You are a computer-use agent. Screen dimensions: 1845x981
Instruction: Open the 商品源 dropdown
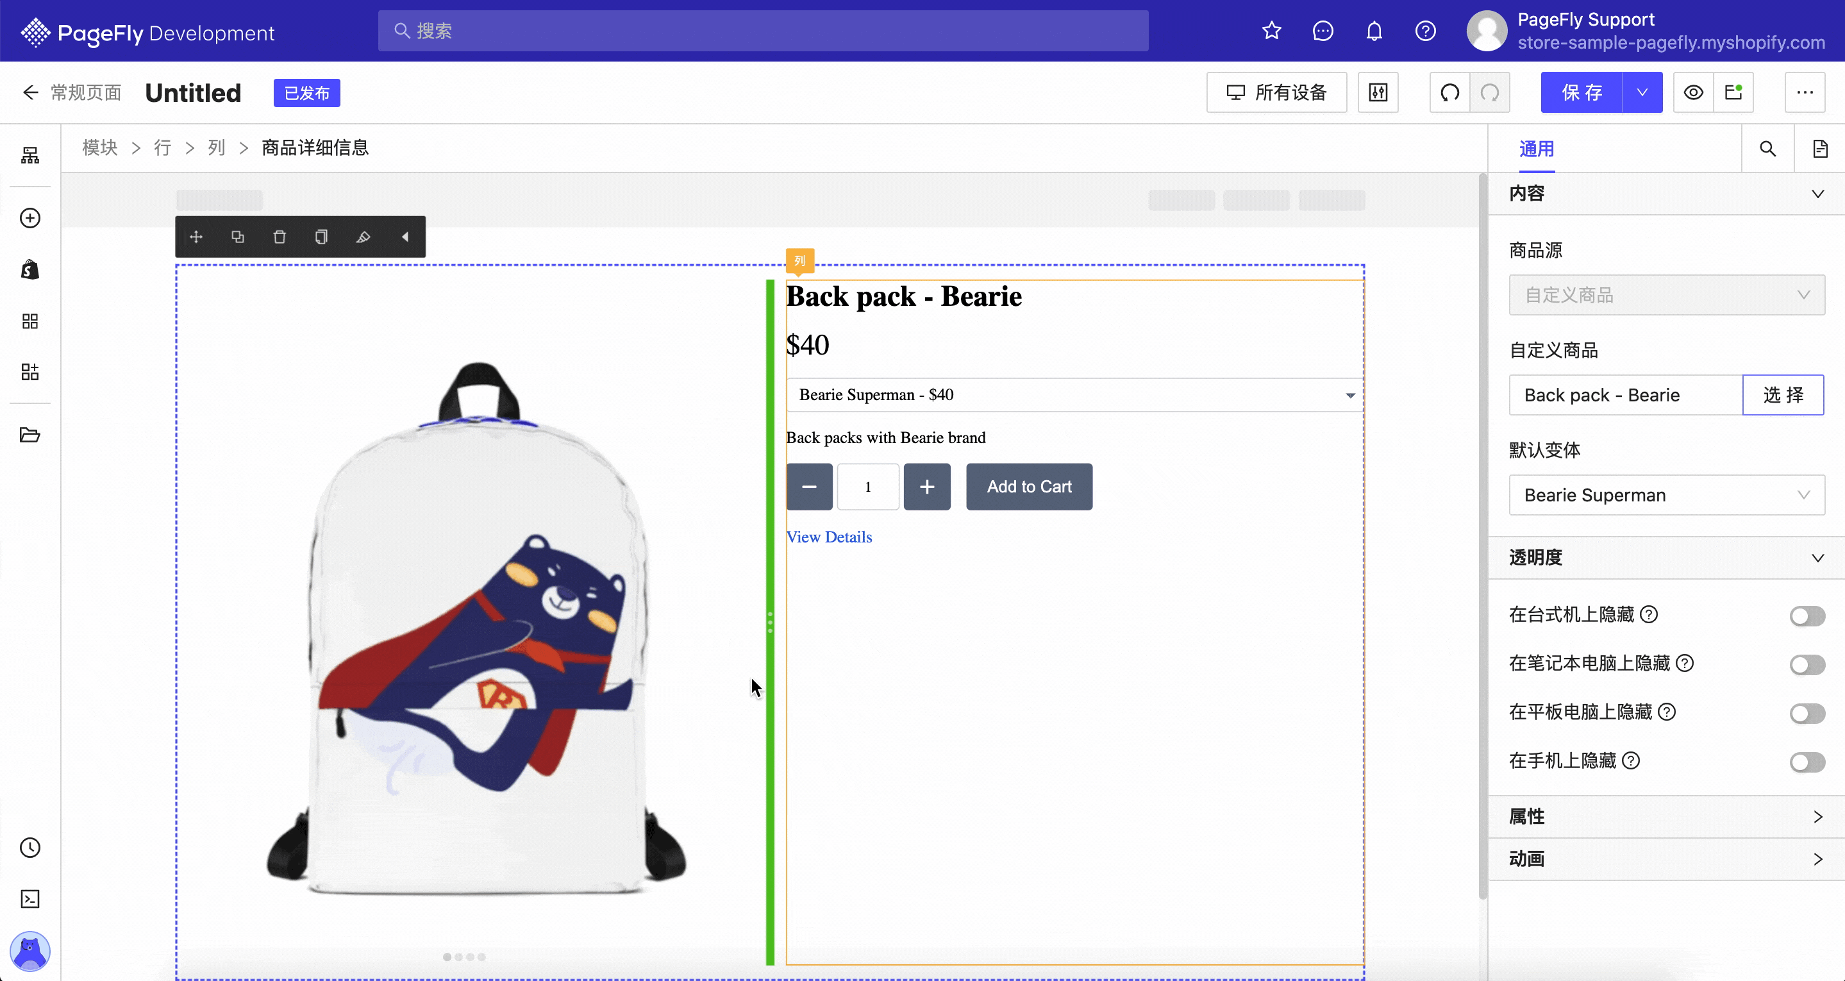[x=1667, y=295]
